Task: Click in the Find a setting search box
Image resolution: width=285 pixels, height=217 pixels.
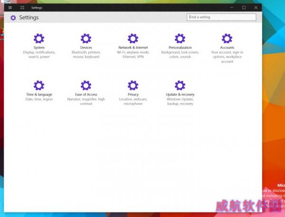Action: pyautogui.click(x=221, y=17)
